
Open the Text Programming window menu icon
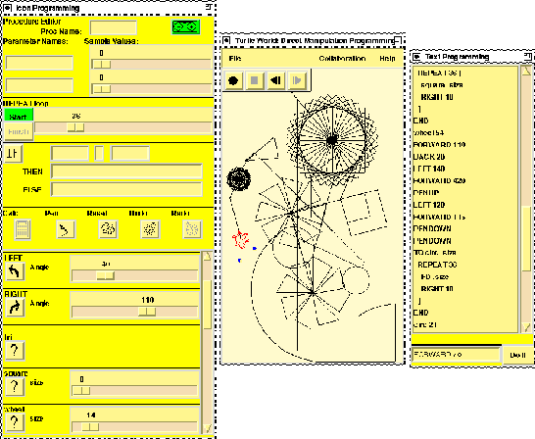[x=416, y=57]
